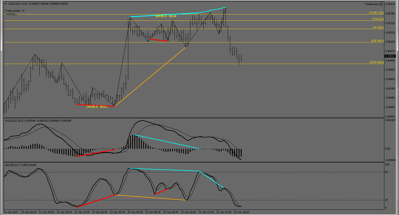Click the -0.000644 MACD scale value
Viewport: 399px width, 215px height.
[390, 160]
